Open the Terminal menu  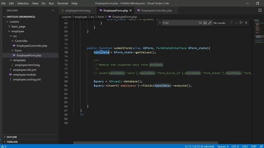[63, 3]
